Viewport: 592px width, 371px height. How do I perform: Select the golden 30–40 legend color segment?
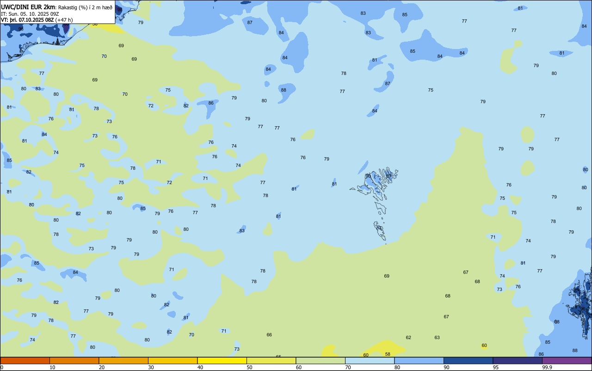coord(173,360)
